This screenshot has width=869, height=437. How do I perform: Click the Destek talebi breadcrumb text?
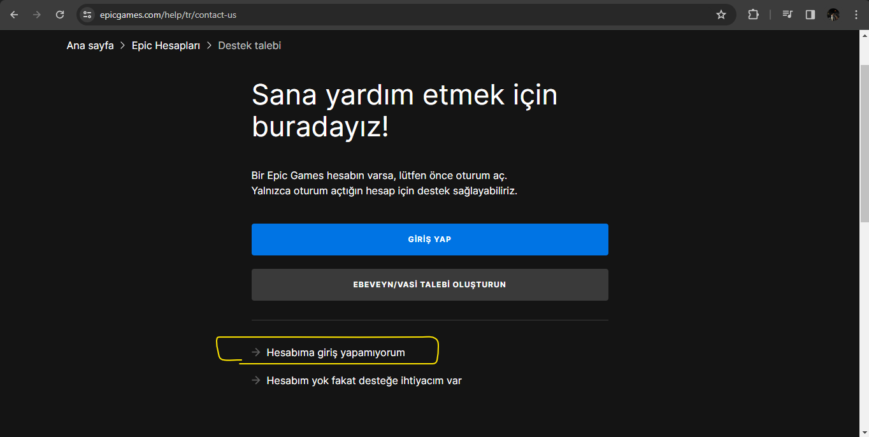point(249,46)
